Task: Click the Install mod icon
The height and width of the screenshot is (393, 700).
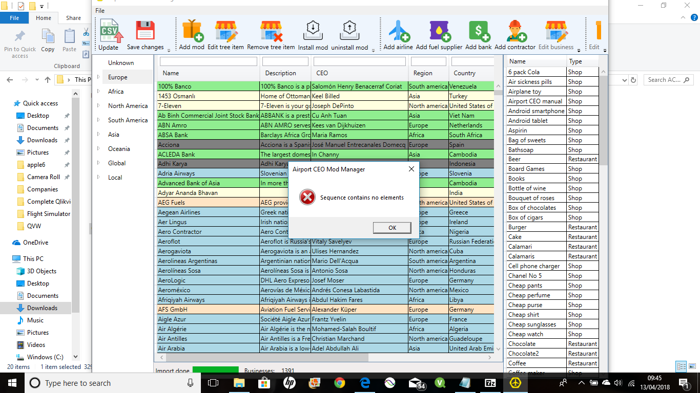Action: 313,31
